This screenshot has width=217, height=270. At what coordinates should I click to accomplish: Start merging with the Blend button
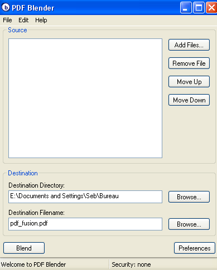pyautogui.click(x=24, y=248)
